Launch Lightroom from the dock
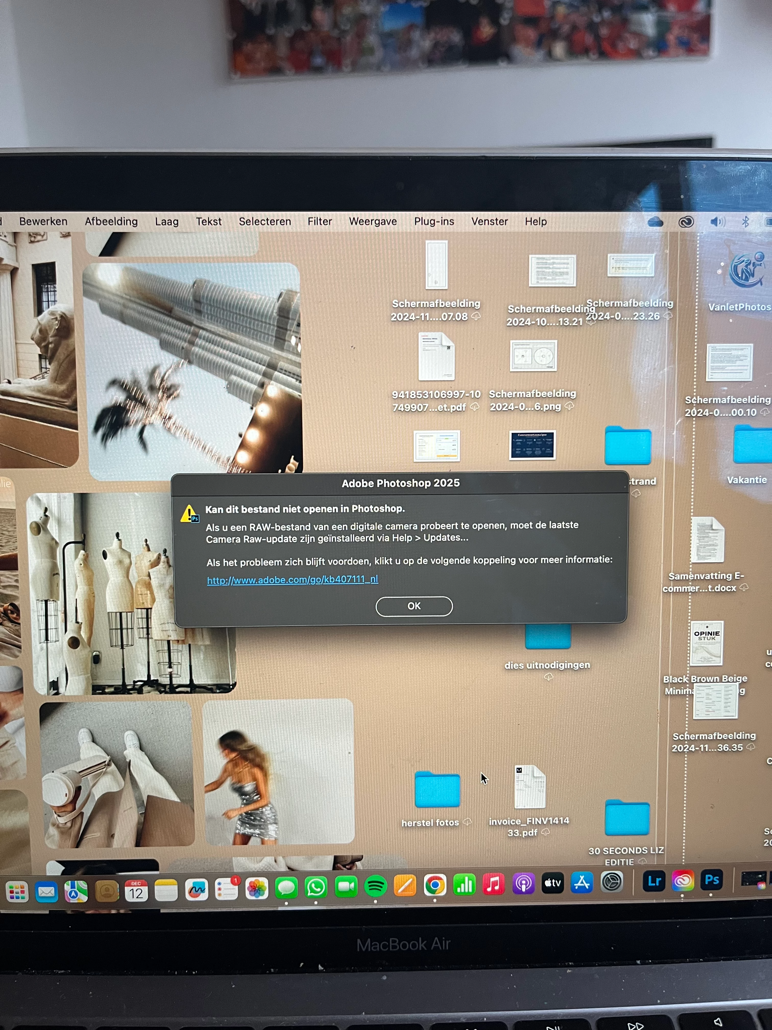772x1030 pixels. coord(654,881)
